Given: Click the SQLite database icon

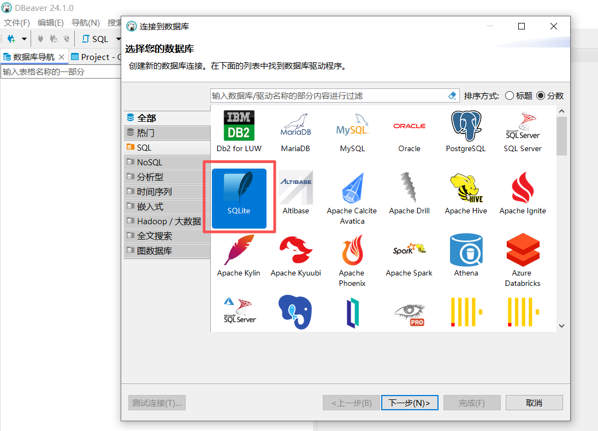Looking at the screenshot, I should point(239,198).
